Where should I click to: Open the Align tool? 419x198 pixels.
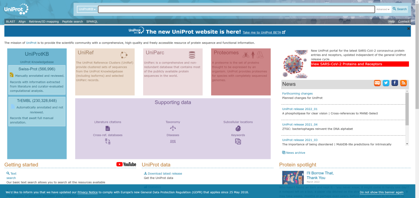coord(22,22)
